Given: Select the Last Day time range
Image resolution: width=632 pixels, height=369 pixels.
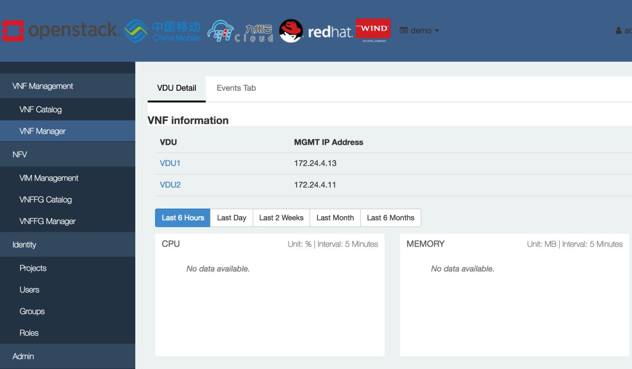Looking at the screenshot, I should (x=232, y=218).
